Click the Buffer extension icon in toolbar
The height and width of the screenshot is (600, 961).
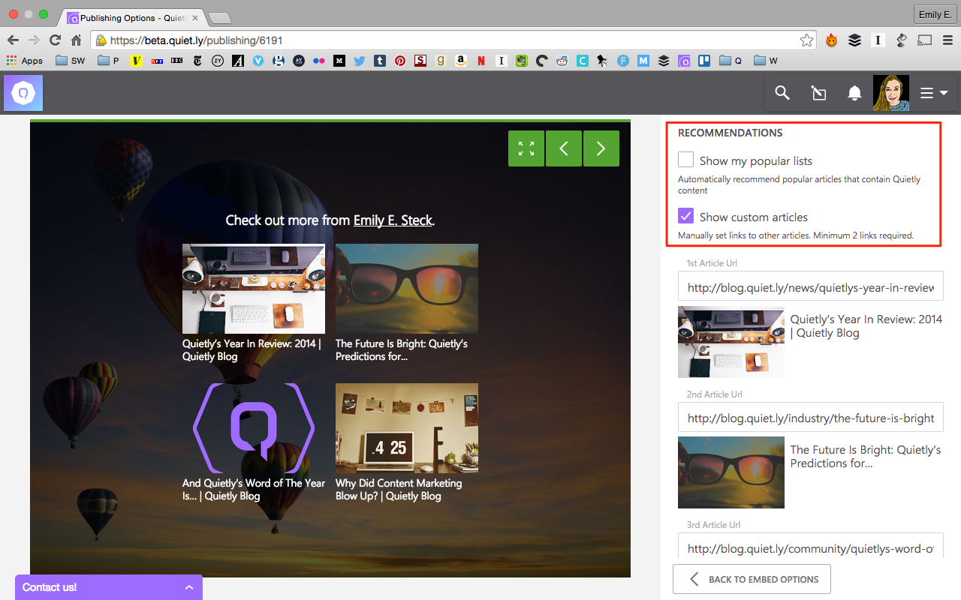coord(854,40)
